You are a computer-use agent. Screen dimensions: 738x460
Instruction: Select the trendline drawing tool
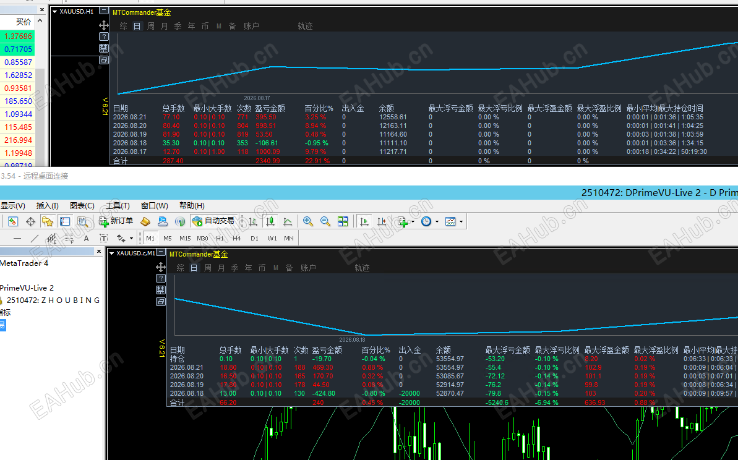[x=35, y=239]
